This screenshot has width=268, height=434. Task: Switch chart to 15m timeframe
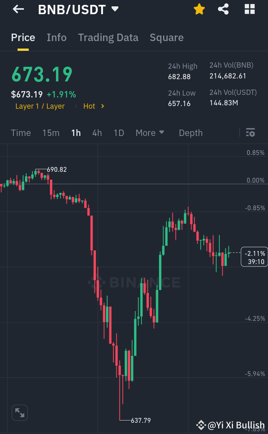click(x=51, y=133)
